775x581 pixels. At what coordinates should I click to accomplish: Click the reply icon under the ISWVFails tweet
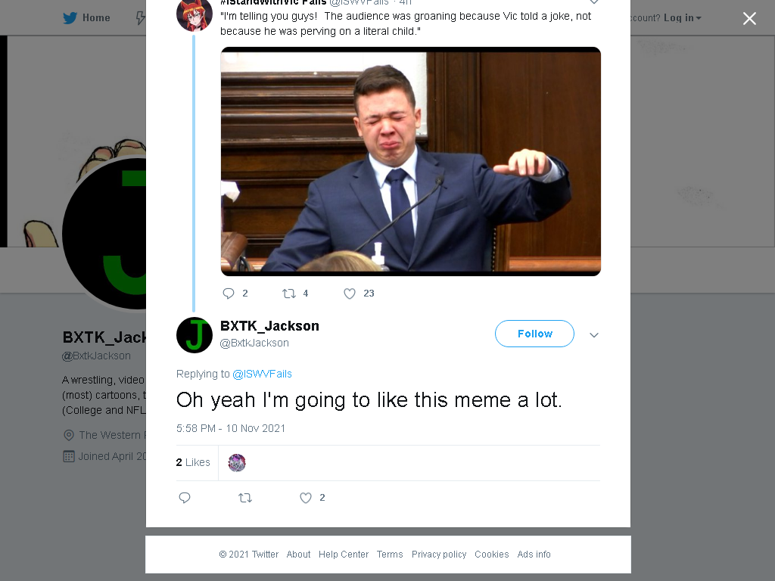229,294
